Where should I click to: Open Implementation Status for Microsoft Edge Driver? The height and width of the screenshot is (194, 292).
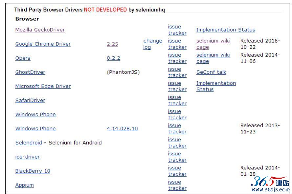click(x=216, y=86)
